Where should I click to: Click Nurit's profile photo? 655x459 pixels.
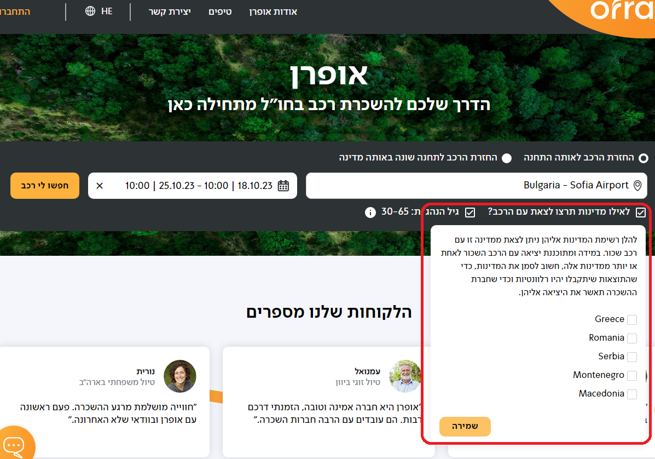(x=180, y=376)
